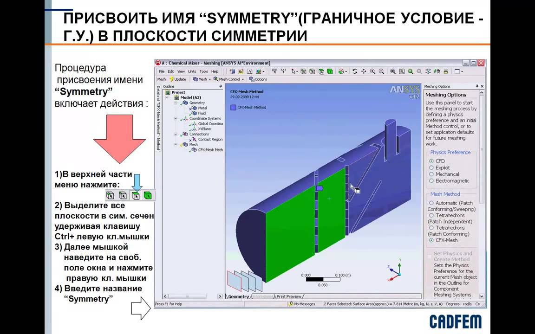Open the File menu
The image size is (535, 334).
click(162, 71)
